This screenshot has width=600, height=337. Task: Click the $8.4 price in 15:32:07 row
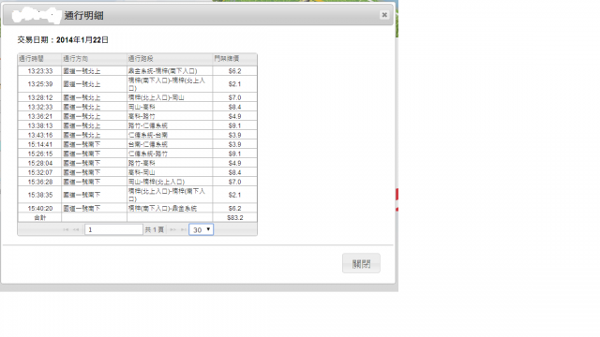tap(234, 172)
